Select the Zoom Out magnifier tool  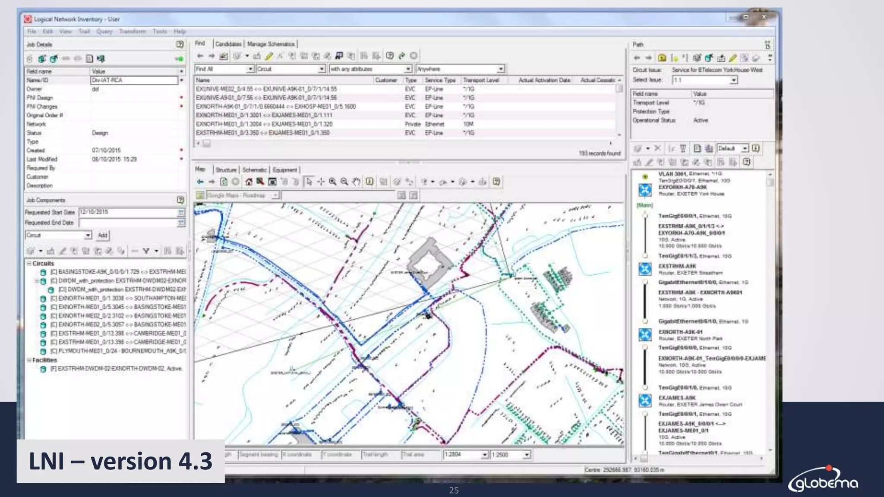(344, 182)
